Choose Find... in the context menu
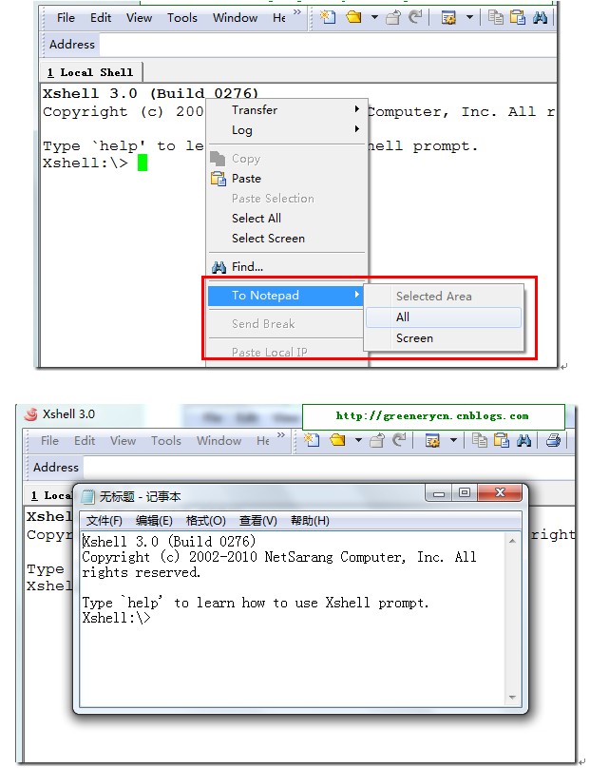The image size is (590, 768). [288, 266]
